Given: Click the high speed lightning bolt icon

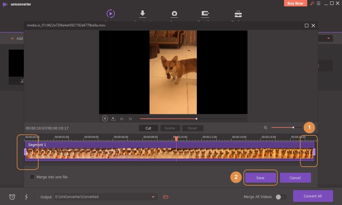Looking at the screenshot, I should click(x=26, y=197).
